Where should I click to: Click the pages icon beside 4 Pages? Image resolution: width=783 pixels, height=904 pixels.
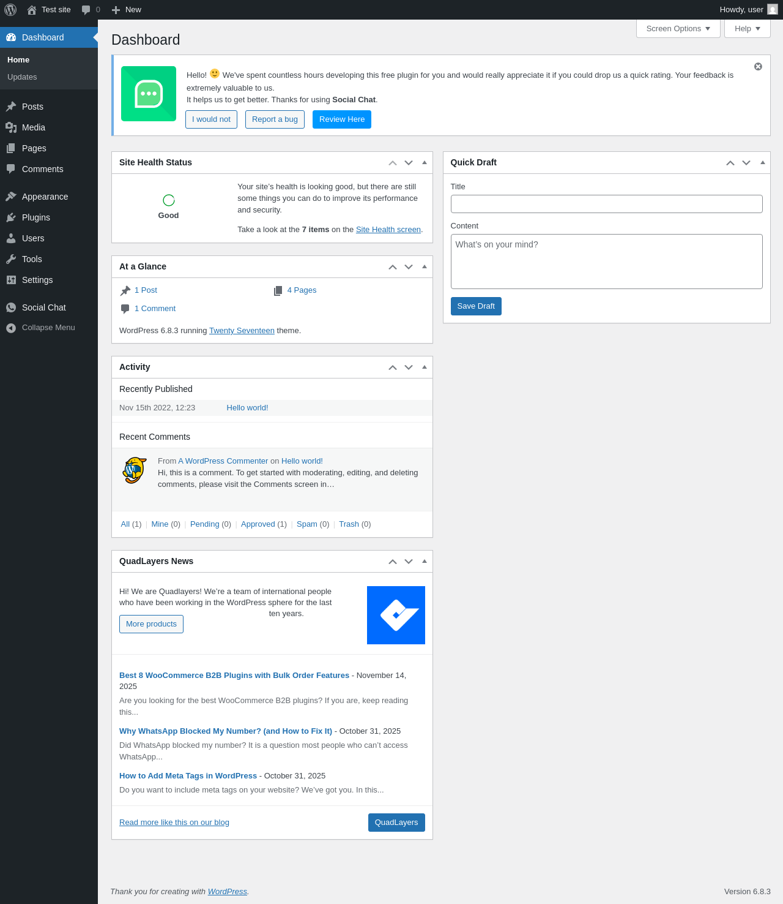click(278, 290)
